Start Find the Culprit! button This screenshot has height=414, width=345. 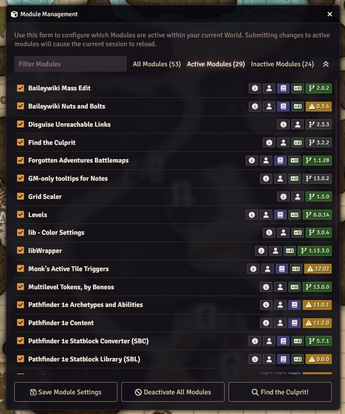tap(280, 392)
